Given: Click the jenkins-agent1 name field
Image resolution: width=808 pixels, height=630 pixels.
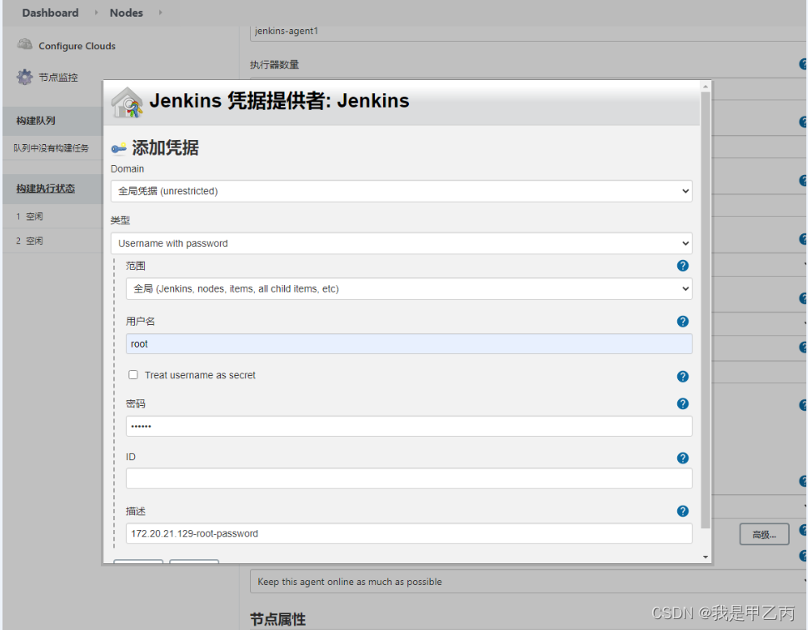Looking at the screenshot, I should pyautogui.click(x=529, y=32).
